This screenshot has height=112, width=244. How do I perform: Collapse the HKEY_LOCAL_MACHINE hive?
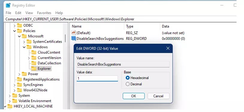click(x=5, y=106)
